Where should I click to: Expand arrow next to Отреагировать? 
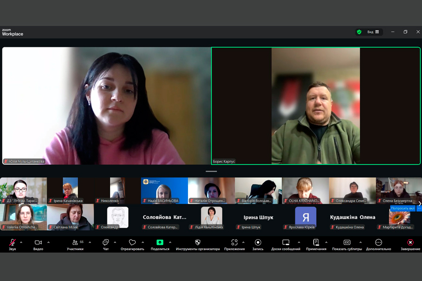(143, 242)
